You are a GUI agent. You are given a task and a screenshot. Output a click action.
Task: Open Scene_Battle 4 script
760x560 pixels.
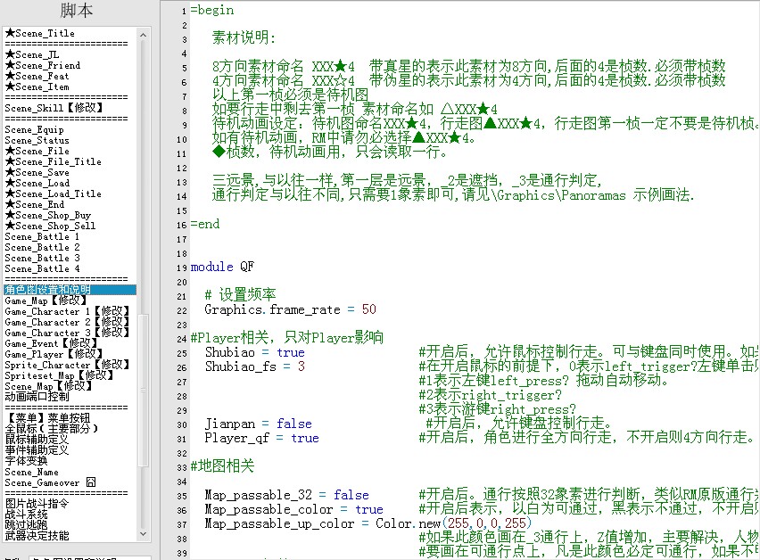(x=42, y=268)
